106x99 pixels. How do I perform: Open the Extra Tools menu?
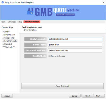(x=12, y=22)
